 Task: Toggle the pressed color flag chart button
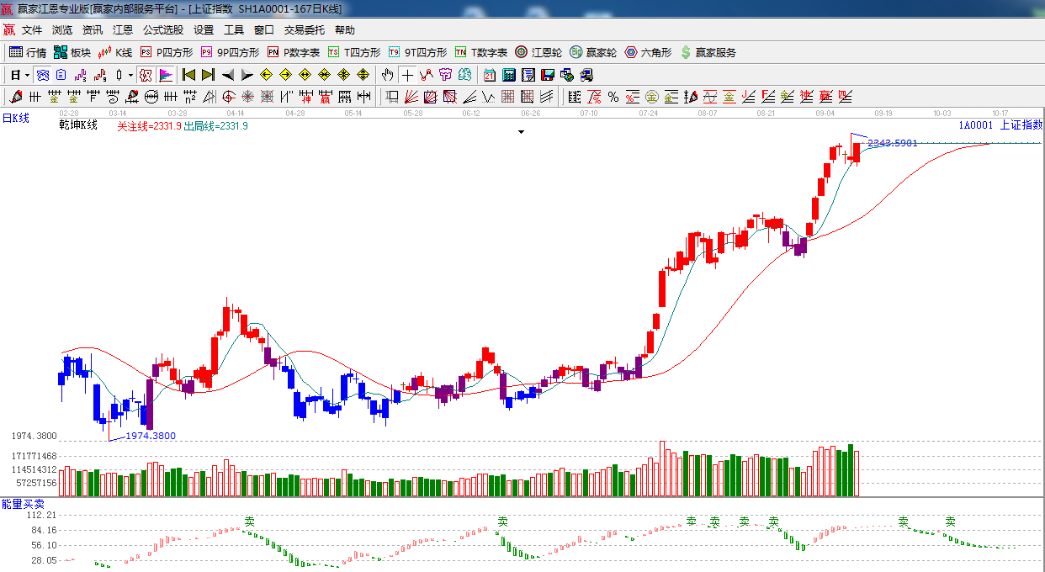(165, 75)
